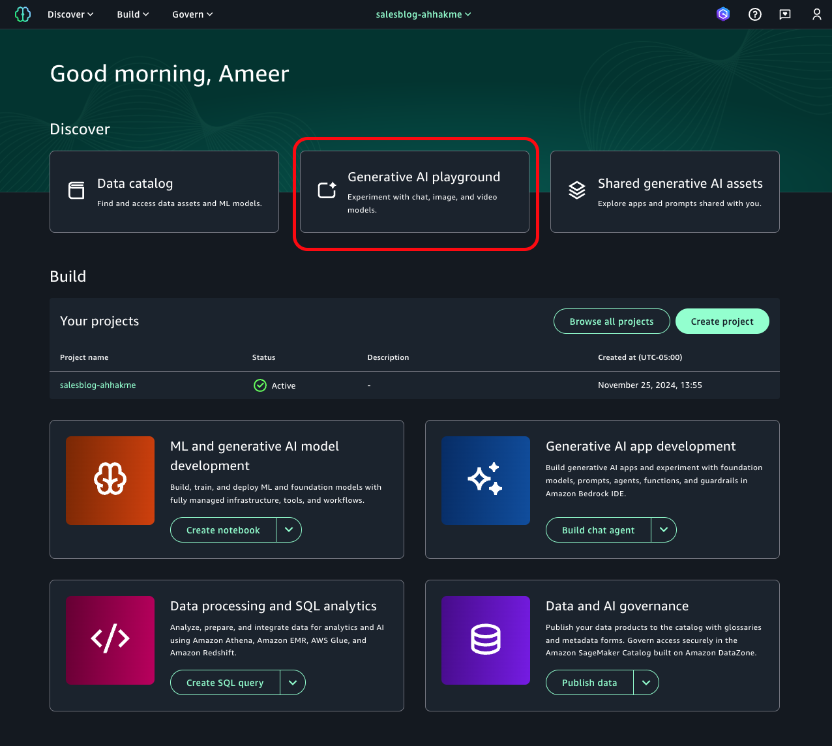Open the Discover menu

click(70, 14)
